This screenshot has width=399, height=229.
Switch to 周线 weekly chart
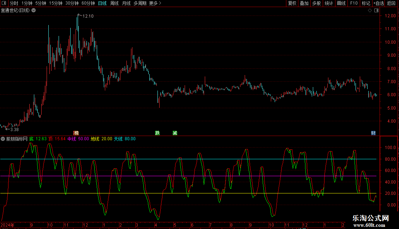[114, 3]
